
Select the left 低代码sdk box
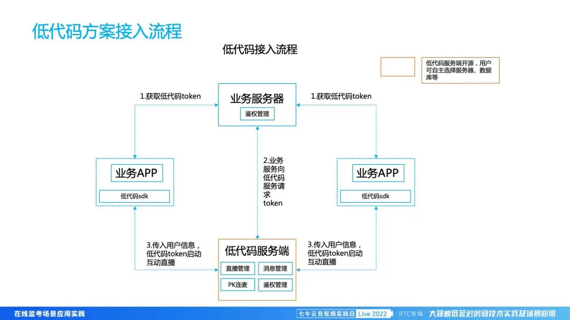click(135, 196)
